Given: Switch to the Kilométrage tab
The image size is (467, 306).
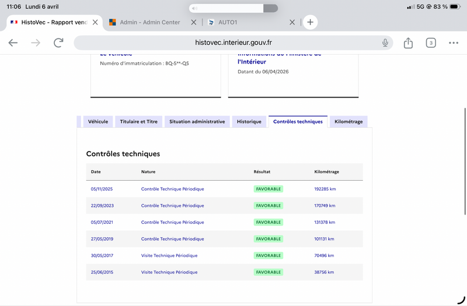Looking at the screenshot, I should [348, 122].
